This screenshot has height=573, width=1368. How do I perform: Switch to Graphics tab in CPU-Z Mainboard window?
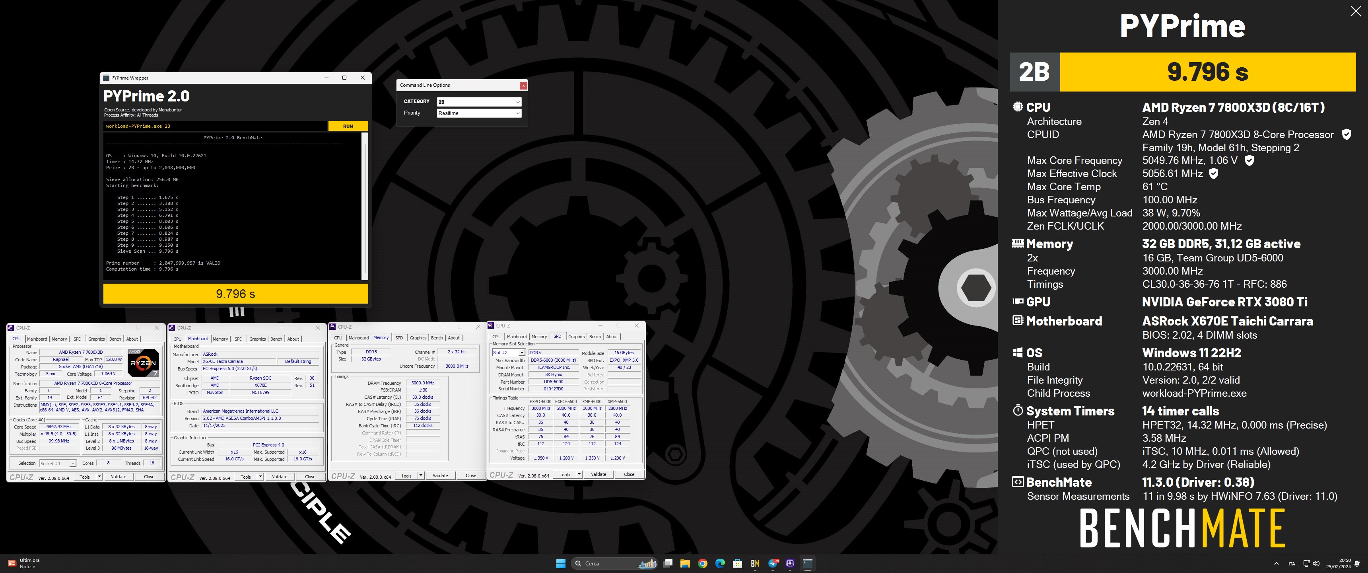point(258,339)
